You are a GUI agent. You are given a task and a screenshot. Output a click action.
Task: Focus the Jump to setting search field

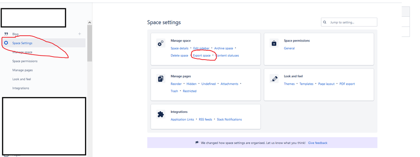[349, 22]
